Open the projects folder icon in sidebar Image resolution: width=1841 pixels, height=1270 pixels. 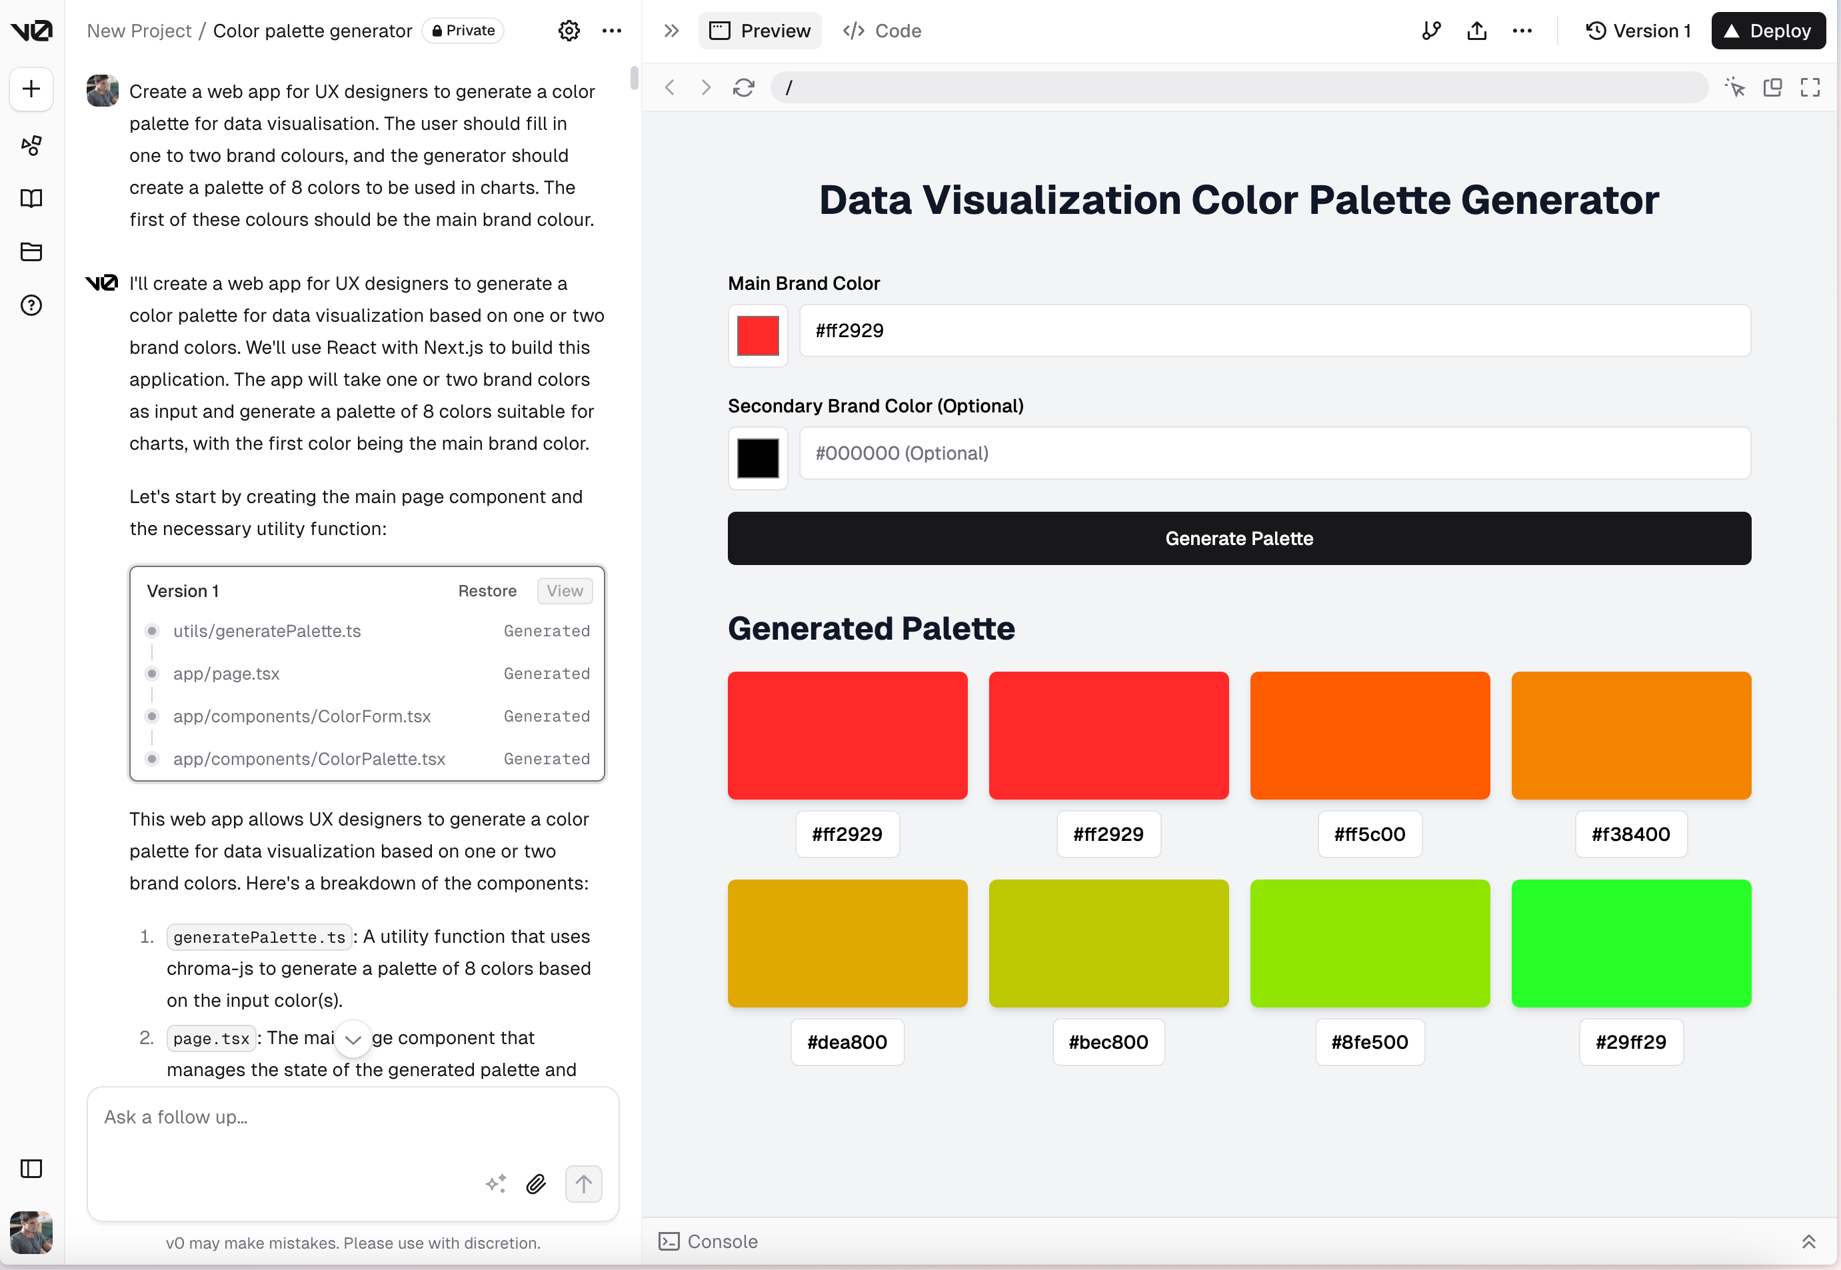(x=31, y=251)
